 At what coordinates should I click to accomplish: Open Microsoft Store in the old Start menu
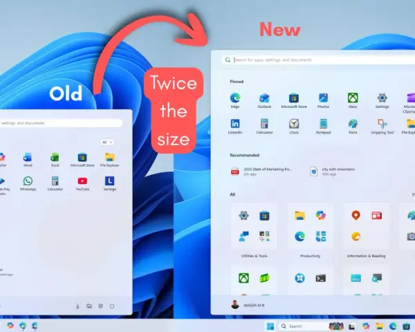click(x=82, y=160)
